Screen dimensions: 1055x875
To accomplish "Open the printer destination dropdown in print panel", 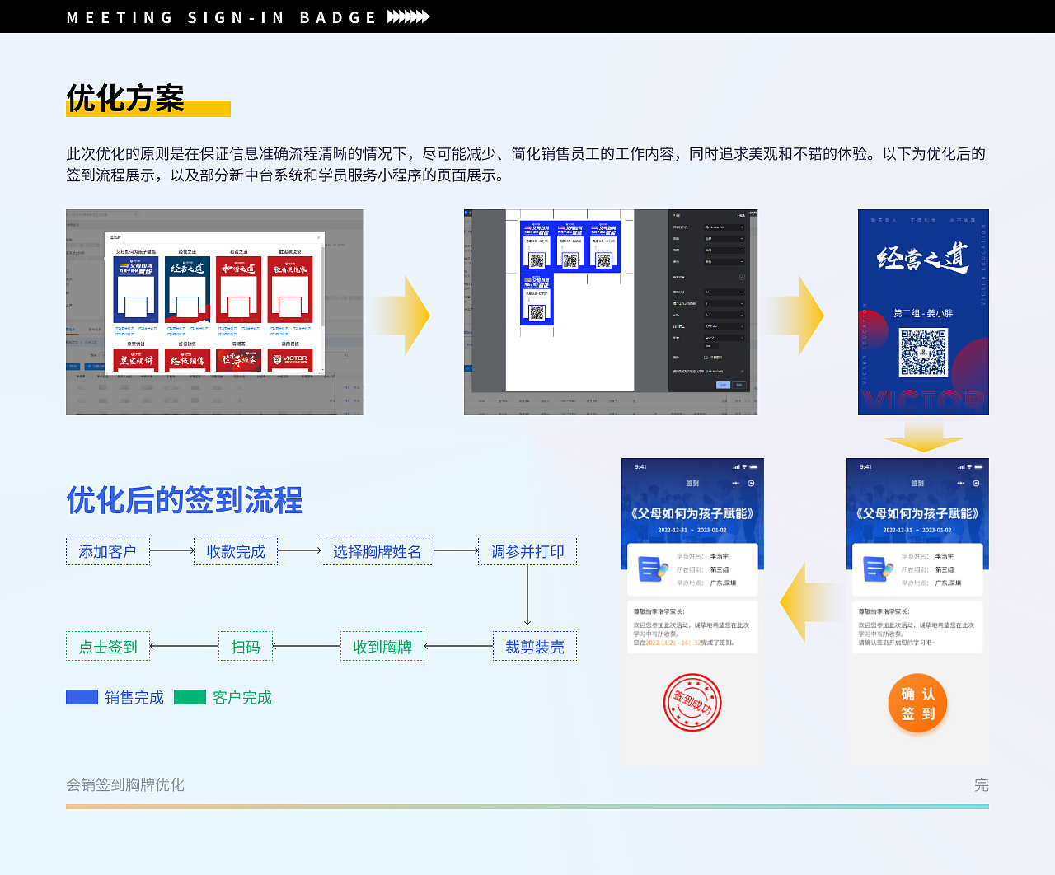I will pos(724,227).
